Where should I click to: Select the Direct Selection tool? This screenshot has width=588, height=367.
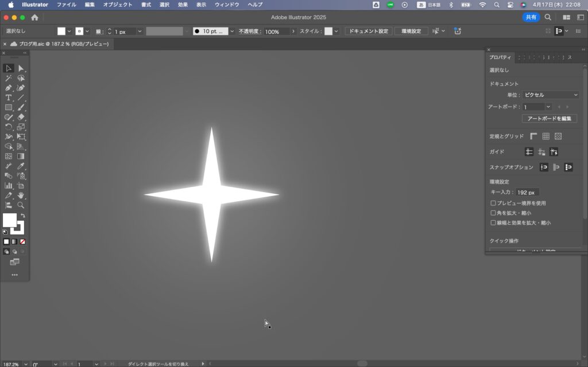click(21, 68)
